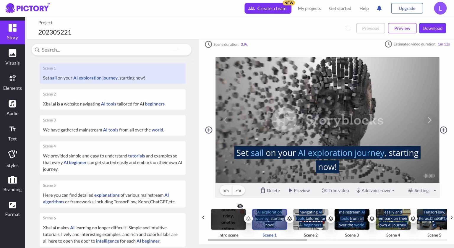Toggle Intro scene visibility eye icon

click(x=240, y=206)
